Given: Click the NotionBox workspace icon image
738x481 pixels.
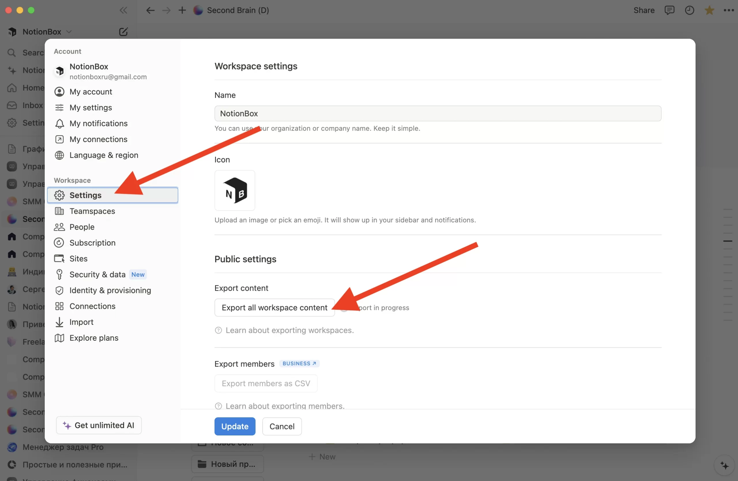Looking at the screenshot, I should click(235, 190).
